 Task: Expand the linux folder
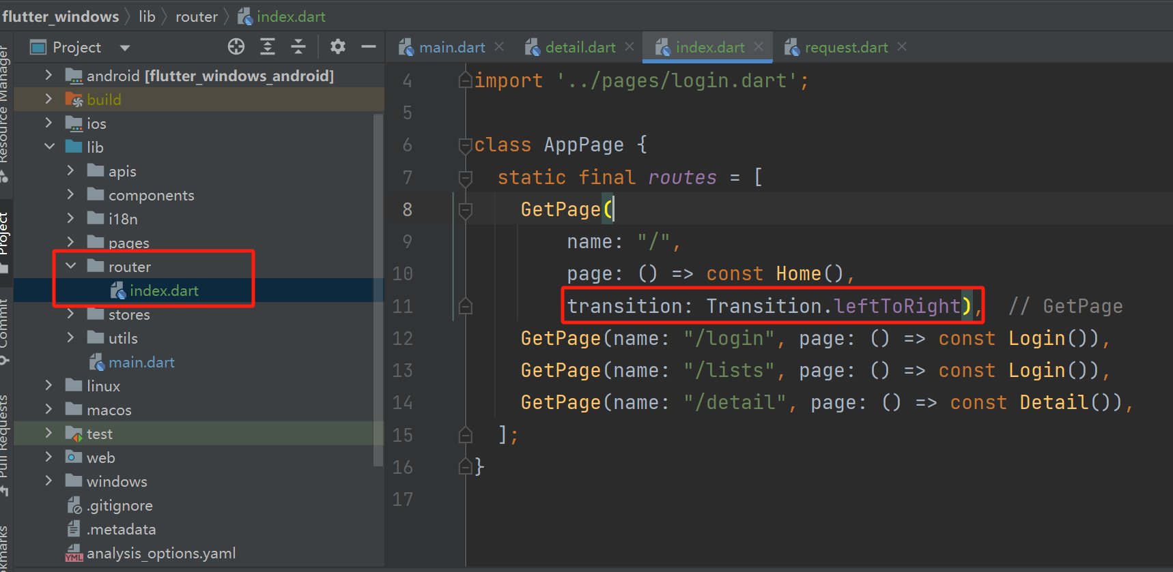[48, 385]
